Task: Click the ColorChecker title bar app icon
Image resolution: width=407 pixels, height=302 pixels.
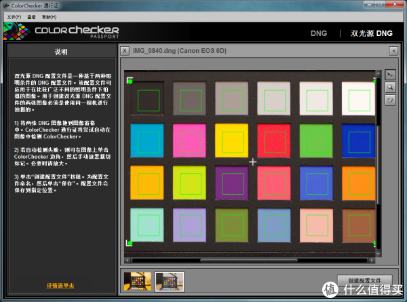Action: point(6,5)
